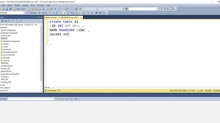Click the Parse checkmark icon
The image size is (220, 123).
pos(54,13)
